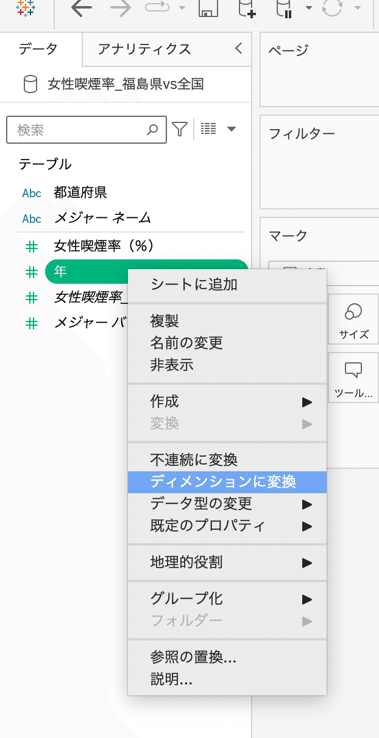Click the redo forward arrow
379x738 pixels.
tap(119, 8)
